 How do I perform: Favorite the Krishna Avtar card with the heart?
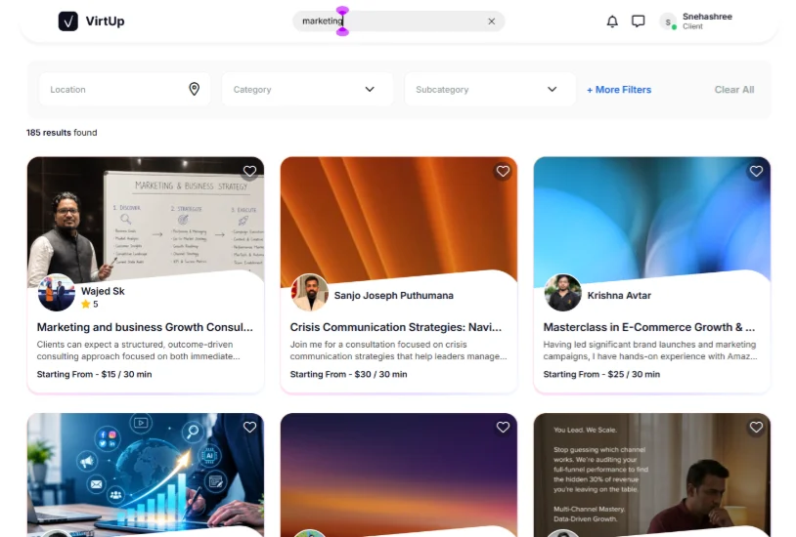pos(756,172)
